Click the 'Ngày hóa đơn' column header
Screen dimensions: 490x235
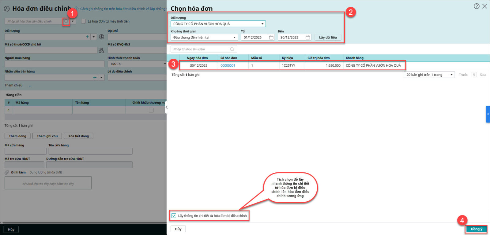pyautogui.click(x=197, y=58)
